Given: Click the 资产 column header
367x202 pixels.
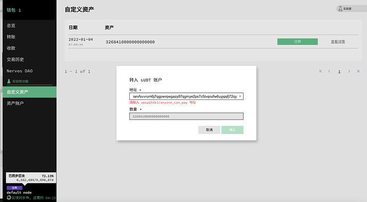Looking at the screenshot, I should (109, 28).
